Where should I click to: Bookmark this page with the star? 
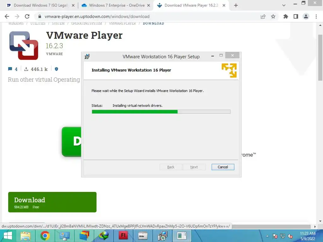click(273, 16)
